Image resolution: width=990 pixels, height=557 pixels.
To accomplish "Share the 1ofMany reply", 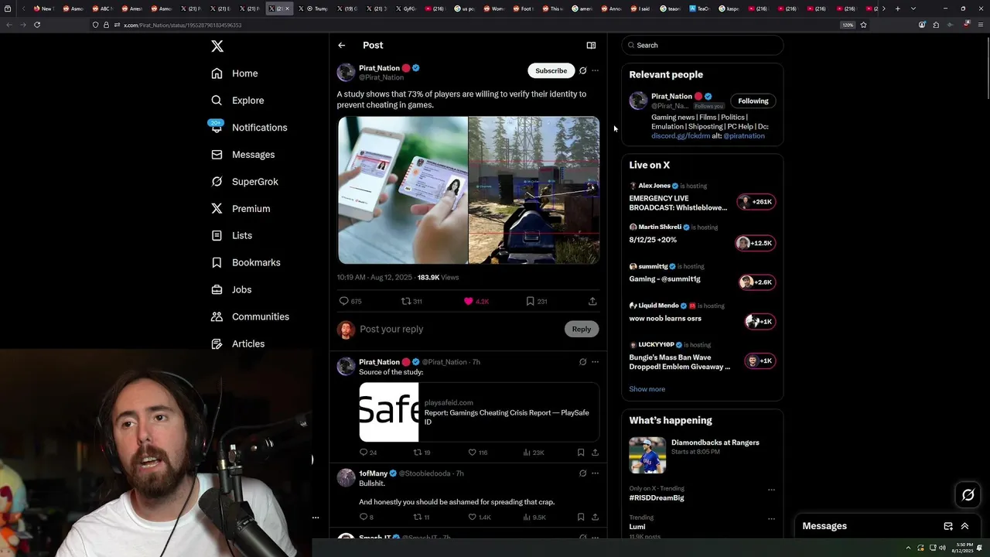I will (595, 517).
